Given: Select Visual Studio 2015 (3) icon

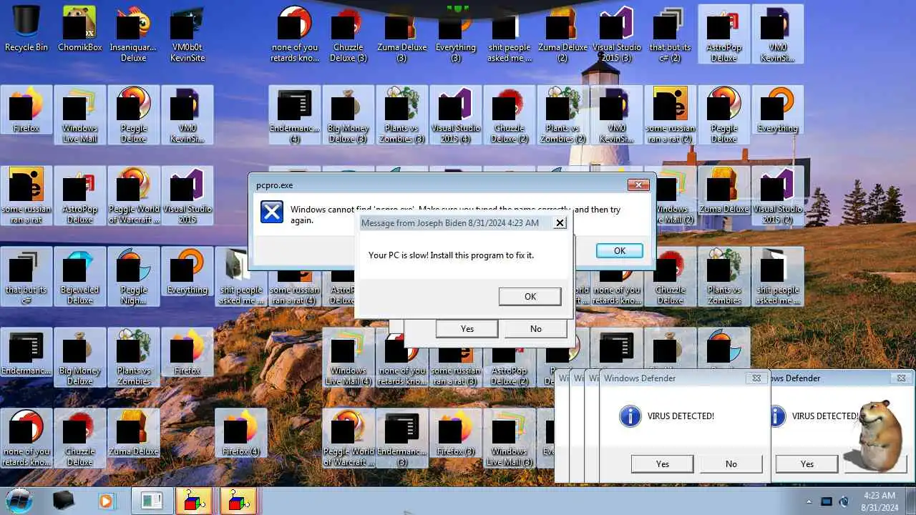Looking at the screenshot, I should point(616,33).
